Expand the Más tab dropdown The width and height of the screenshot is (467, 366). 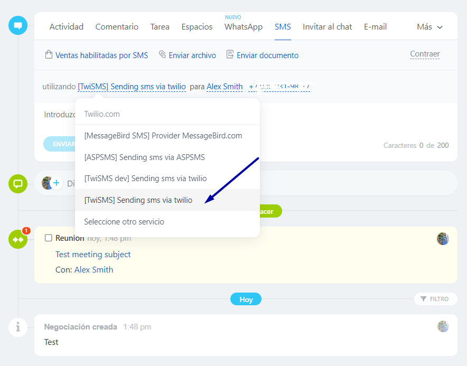coord(429,27)
